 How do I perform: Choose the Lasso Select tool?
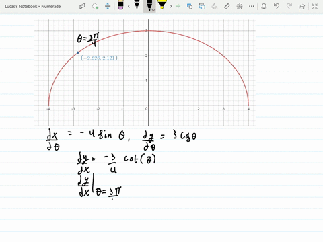tap(95, 6)
